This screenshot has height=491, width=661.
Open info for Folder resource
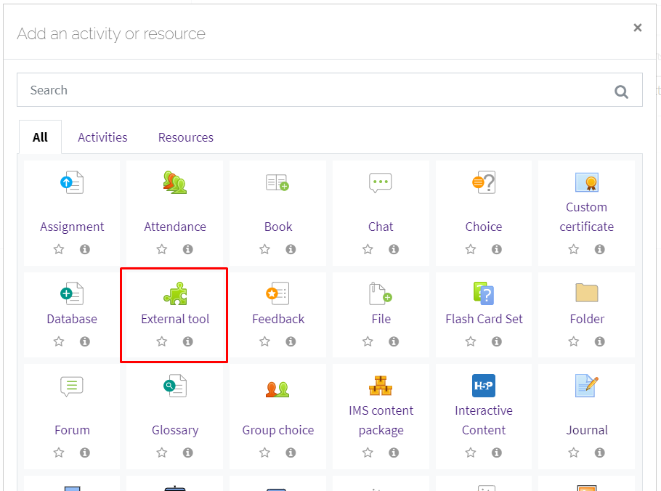click(x=599, y=341)
